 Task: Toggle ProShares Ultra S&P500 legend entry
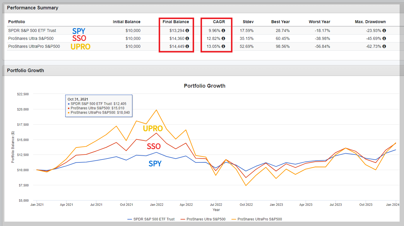203,219
